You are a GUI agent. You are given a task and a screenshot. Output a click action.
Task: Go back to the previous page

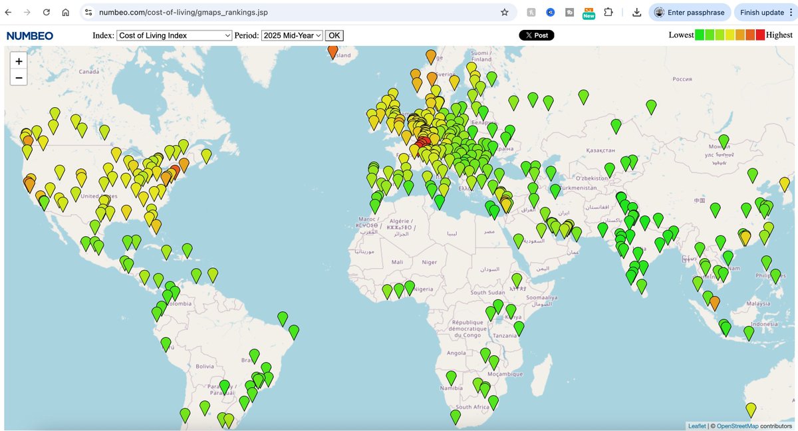(x=9, y=12)
